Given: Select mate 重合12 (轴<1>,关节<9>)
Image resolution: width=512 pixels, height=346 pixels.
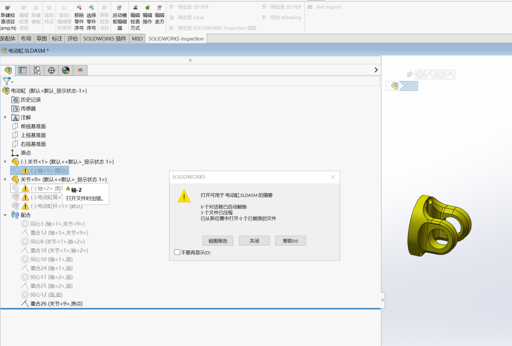Looking at the screenshot, I should pyautogui.click(x=54, y=233).
